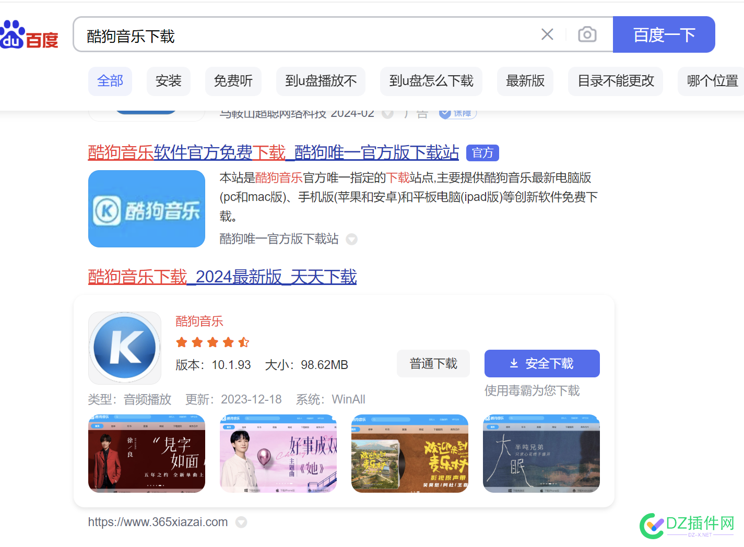Expand the 365xiazai.com source dropdown
Screen dimensions: 744x547
(241, 521)
